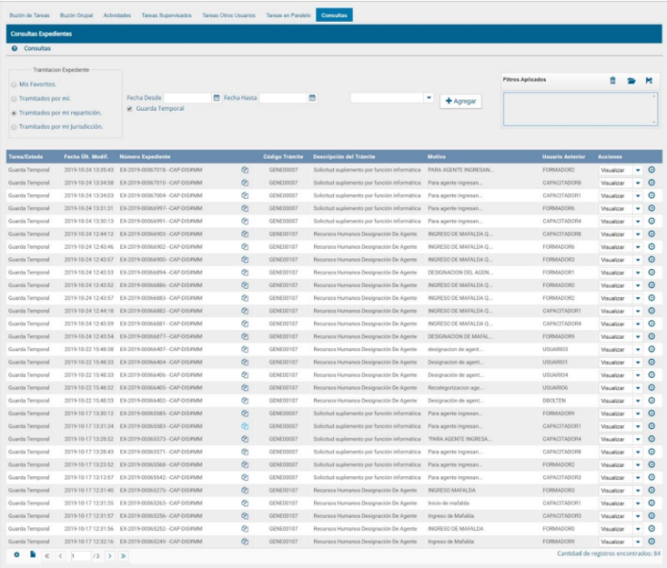Click document icon for EX-2019-00067018 row
Image resolution: width=667 pixels, height=568 pixels.
244,169
